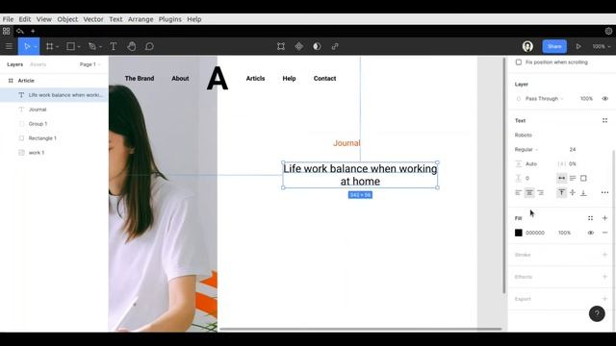This screenshot has width=616, height=346.
Task: Open the user avatar account menu
Action: (x=527, y=46)
